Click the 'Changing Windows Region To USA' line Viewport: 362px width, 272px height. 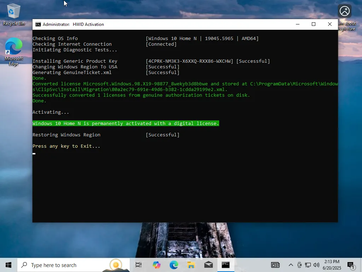click(106, 67)
